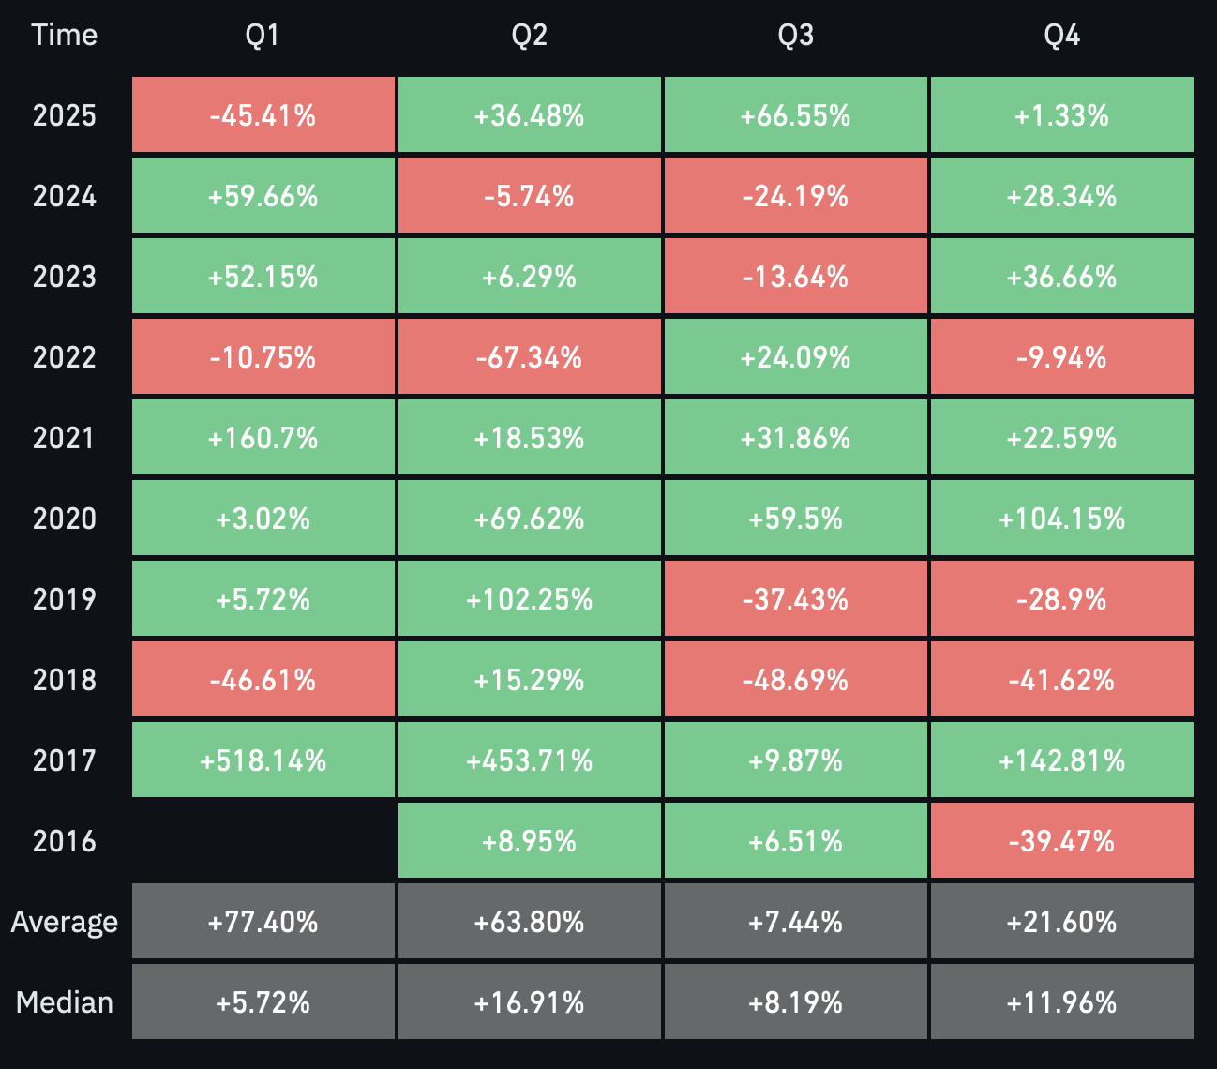
Task: Select the 2017 Q1 +518.14% cell
Action: [263, 760]
